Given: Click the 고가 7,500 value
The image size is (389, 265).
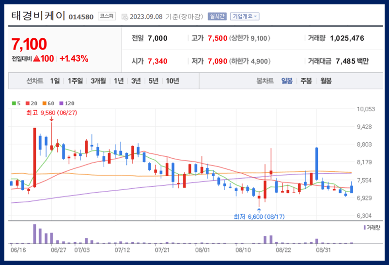Looking at the screenshot, I should click(x=218, y=38).
